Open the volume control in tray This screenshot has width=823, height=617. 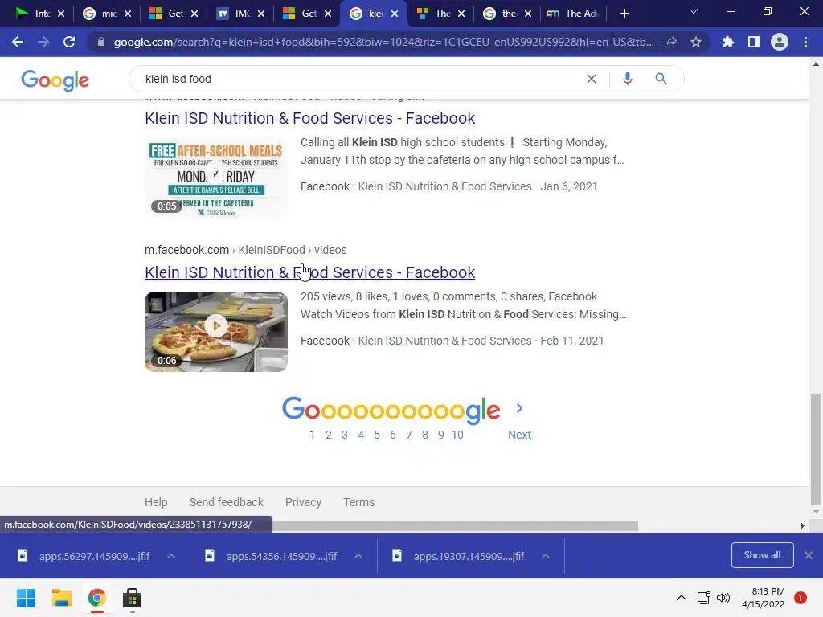coord(723,598)
